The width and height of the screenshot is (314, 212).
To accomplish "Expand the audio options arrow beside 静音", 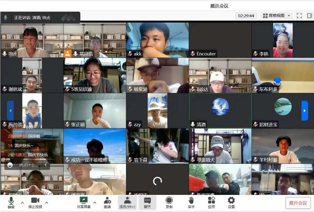I will [x=23, y=202].
